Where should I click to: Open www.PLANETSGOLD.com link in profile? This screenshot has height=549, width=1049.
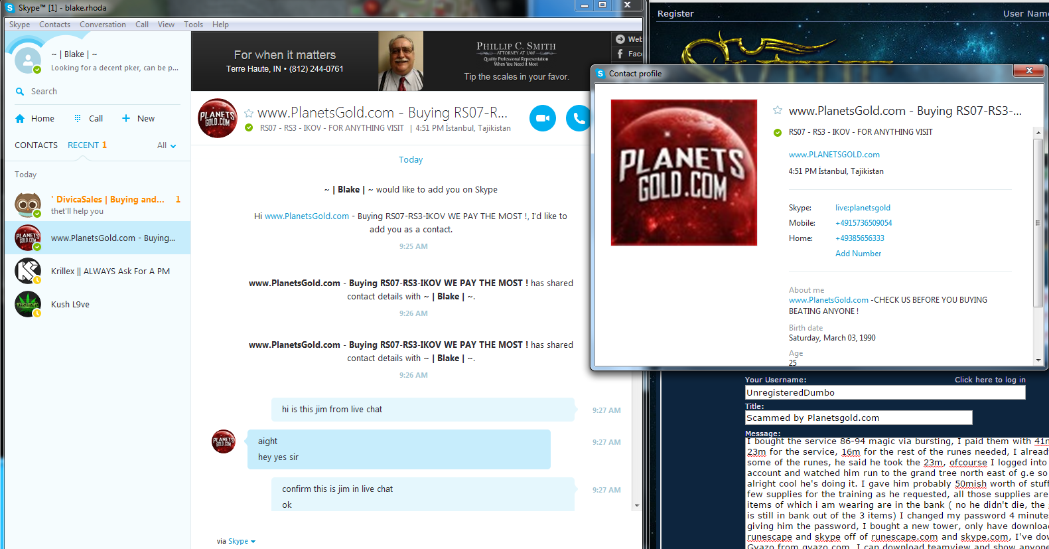tap(834, 155)
